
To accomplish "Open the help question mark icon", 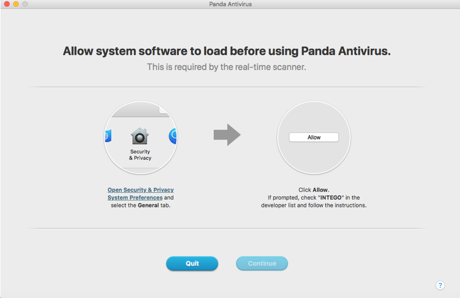I will 440,285.
